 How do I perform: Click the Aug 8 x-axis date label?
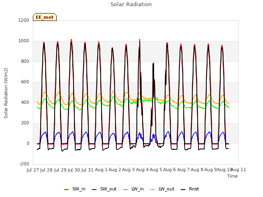197,170
